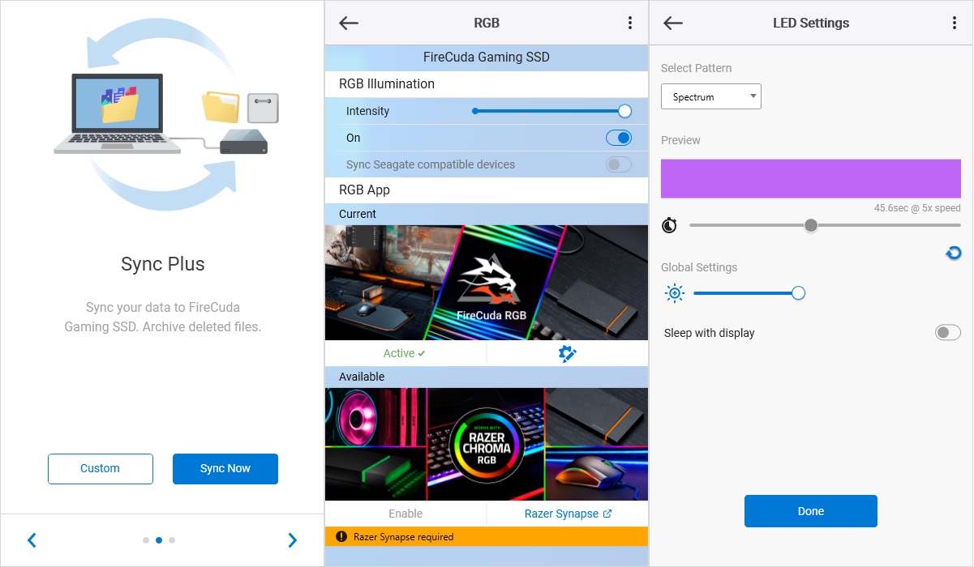Click the RGB App section title
Viewport: 974px width, 567px height.
364,190
